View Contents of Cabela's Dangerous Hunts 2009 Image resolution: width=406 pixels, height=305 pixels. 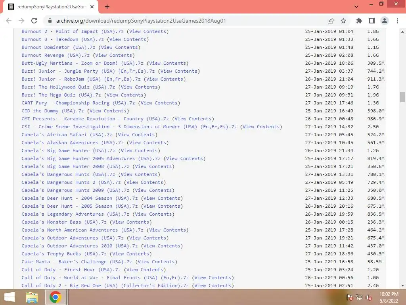click(153, 190)
